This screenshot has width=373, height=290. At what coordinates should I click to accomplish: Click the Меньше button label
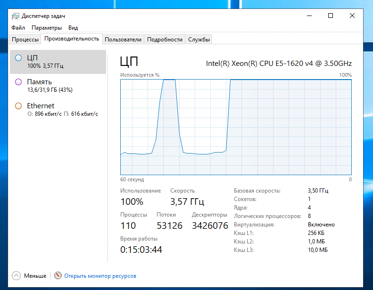pyautogui.click(x=35, y=276)
